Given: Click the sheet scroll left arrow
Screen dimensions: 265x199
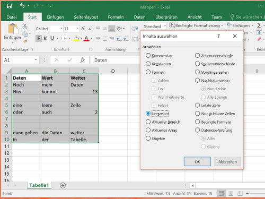Looking at the screenshot, I should click(x=192, y=186).
